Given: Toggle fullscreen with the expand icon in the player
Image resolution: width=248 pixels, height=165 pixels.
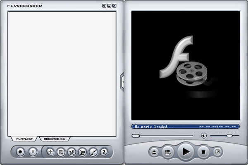Looking at the screenshot, I should (218, 151).
